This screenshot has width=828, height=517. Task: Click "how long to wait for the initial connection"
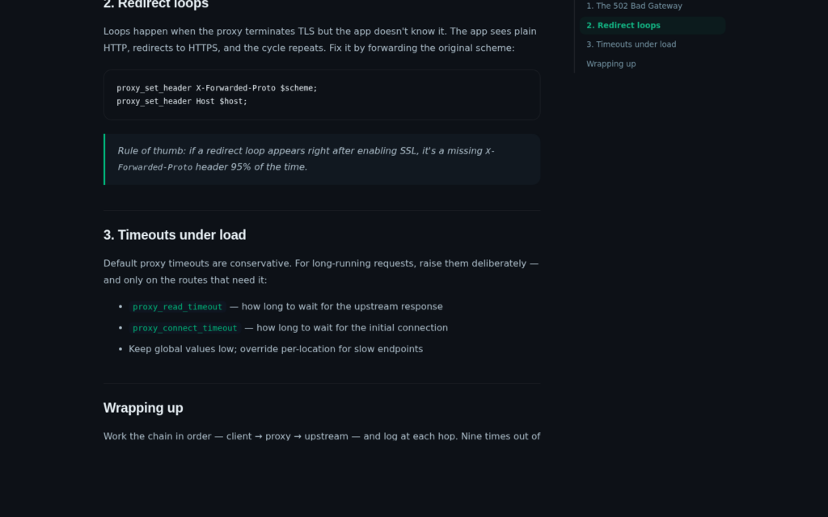pyautogui.click(x=352, y=328)
